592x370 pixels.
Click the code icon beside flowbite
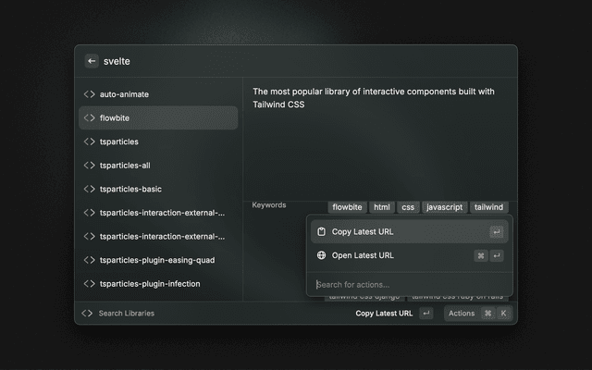89,118
